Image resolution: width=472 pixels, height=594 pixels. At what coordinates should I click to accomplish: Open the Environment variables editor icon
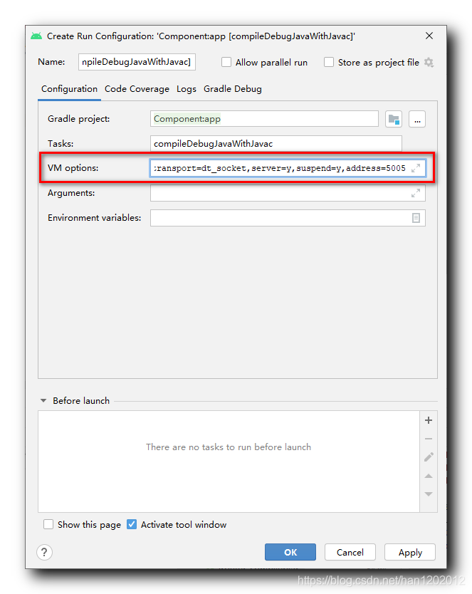pyautogui.click(x=416, y=218)
